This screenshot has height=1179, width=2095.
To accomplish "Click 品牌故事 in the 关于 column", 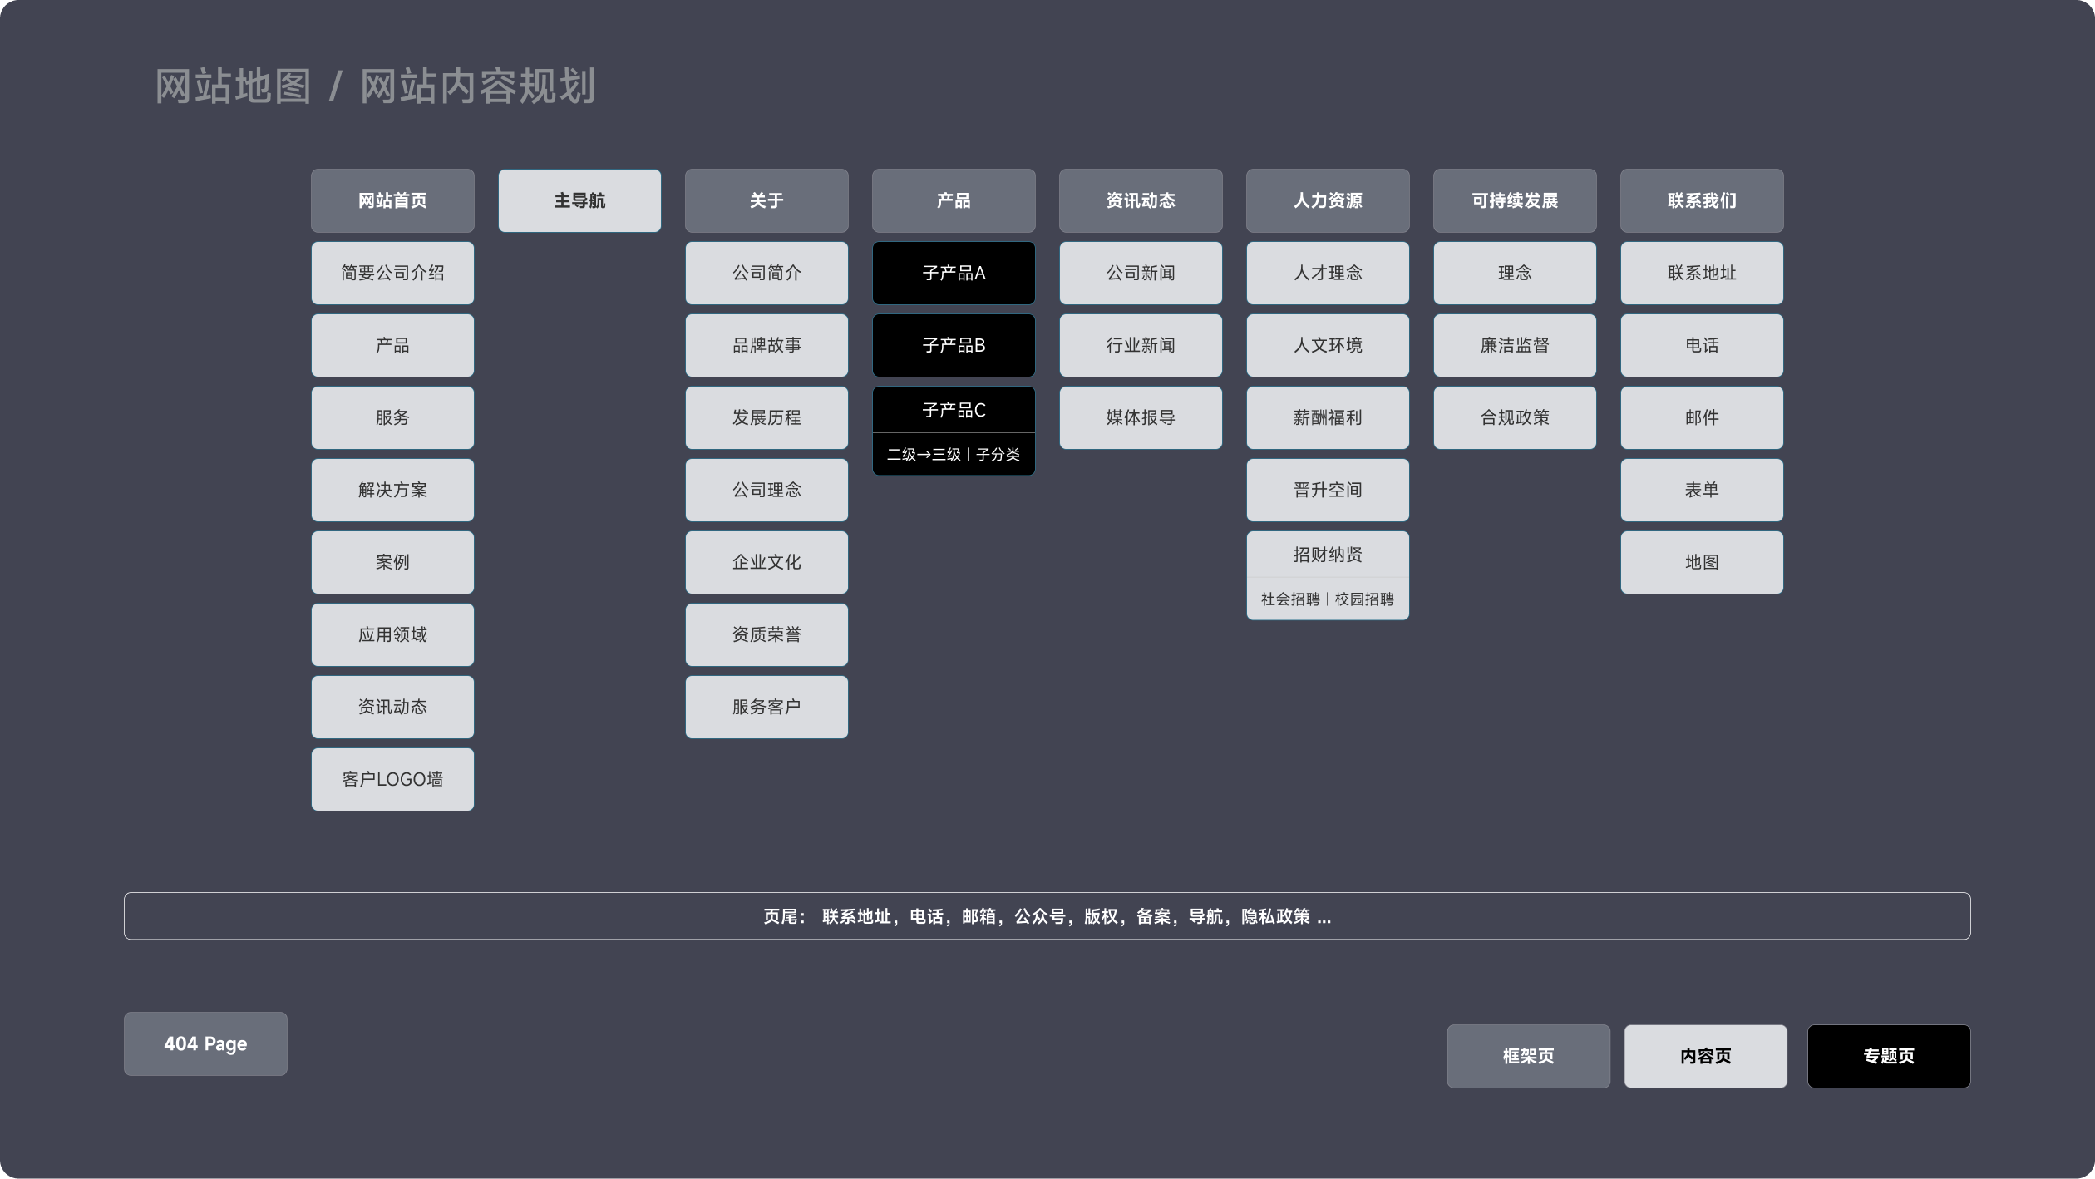I will [767, 345].
